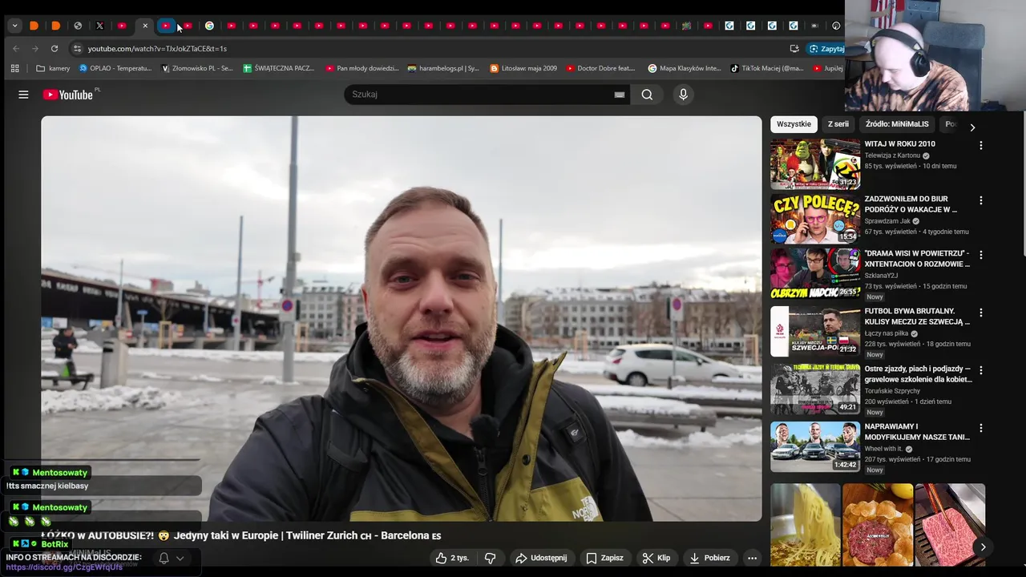This screenshot has width=1026, height=577.
Task: Click the Szukaj search field
Action: coord(481,95)
